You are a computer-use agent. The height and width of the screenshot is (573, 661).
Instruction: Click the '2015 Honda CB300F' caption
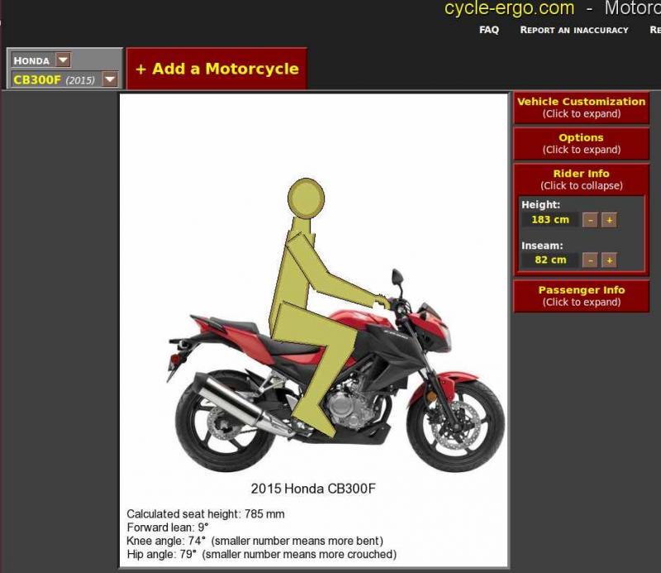point(313,489)
